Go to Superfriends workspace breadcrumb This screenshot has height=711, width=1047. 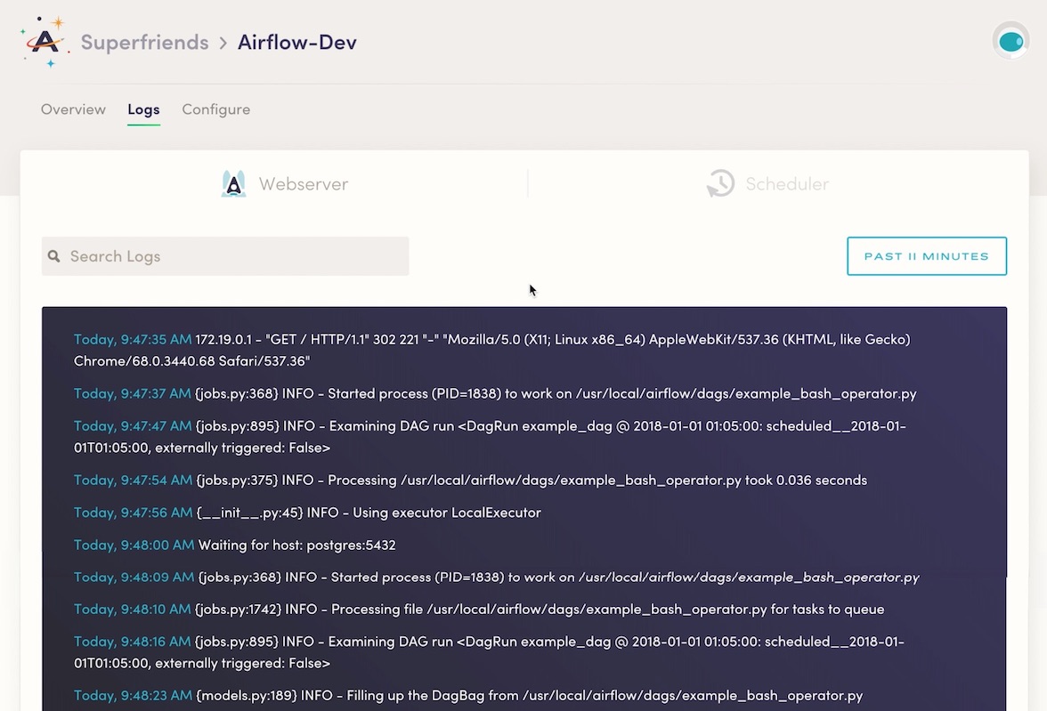[x=145, y=42]
